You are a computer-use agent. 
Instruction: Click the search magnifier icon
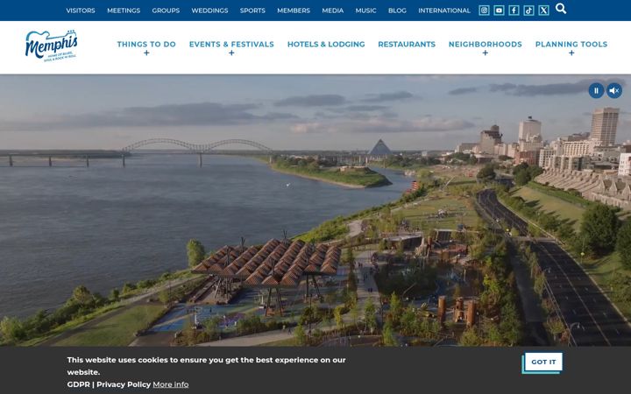pyautogui.click(x=561, y=9)
